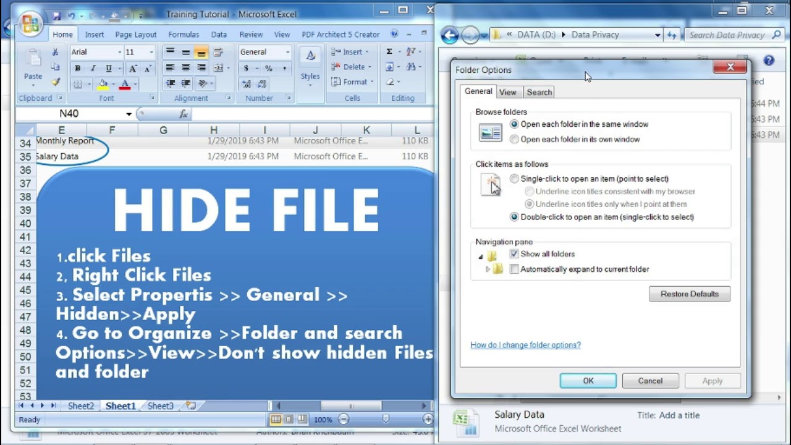Image resolution: width=791 pixels, height=445 pixels.
Task: Expand the Name Box dropdown arrow
Action: click(129, 114)
